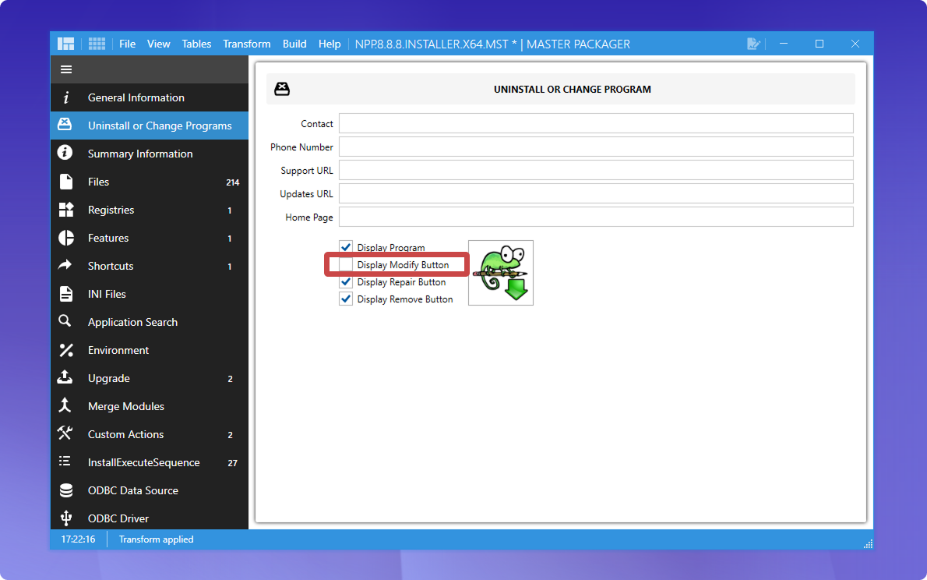Open the Transform menu
This screenshot has height=580, width=927.
click(246, 44)
